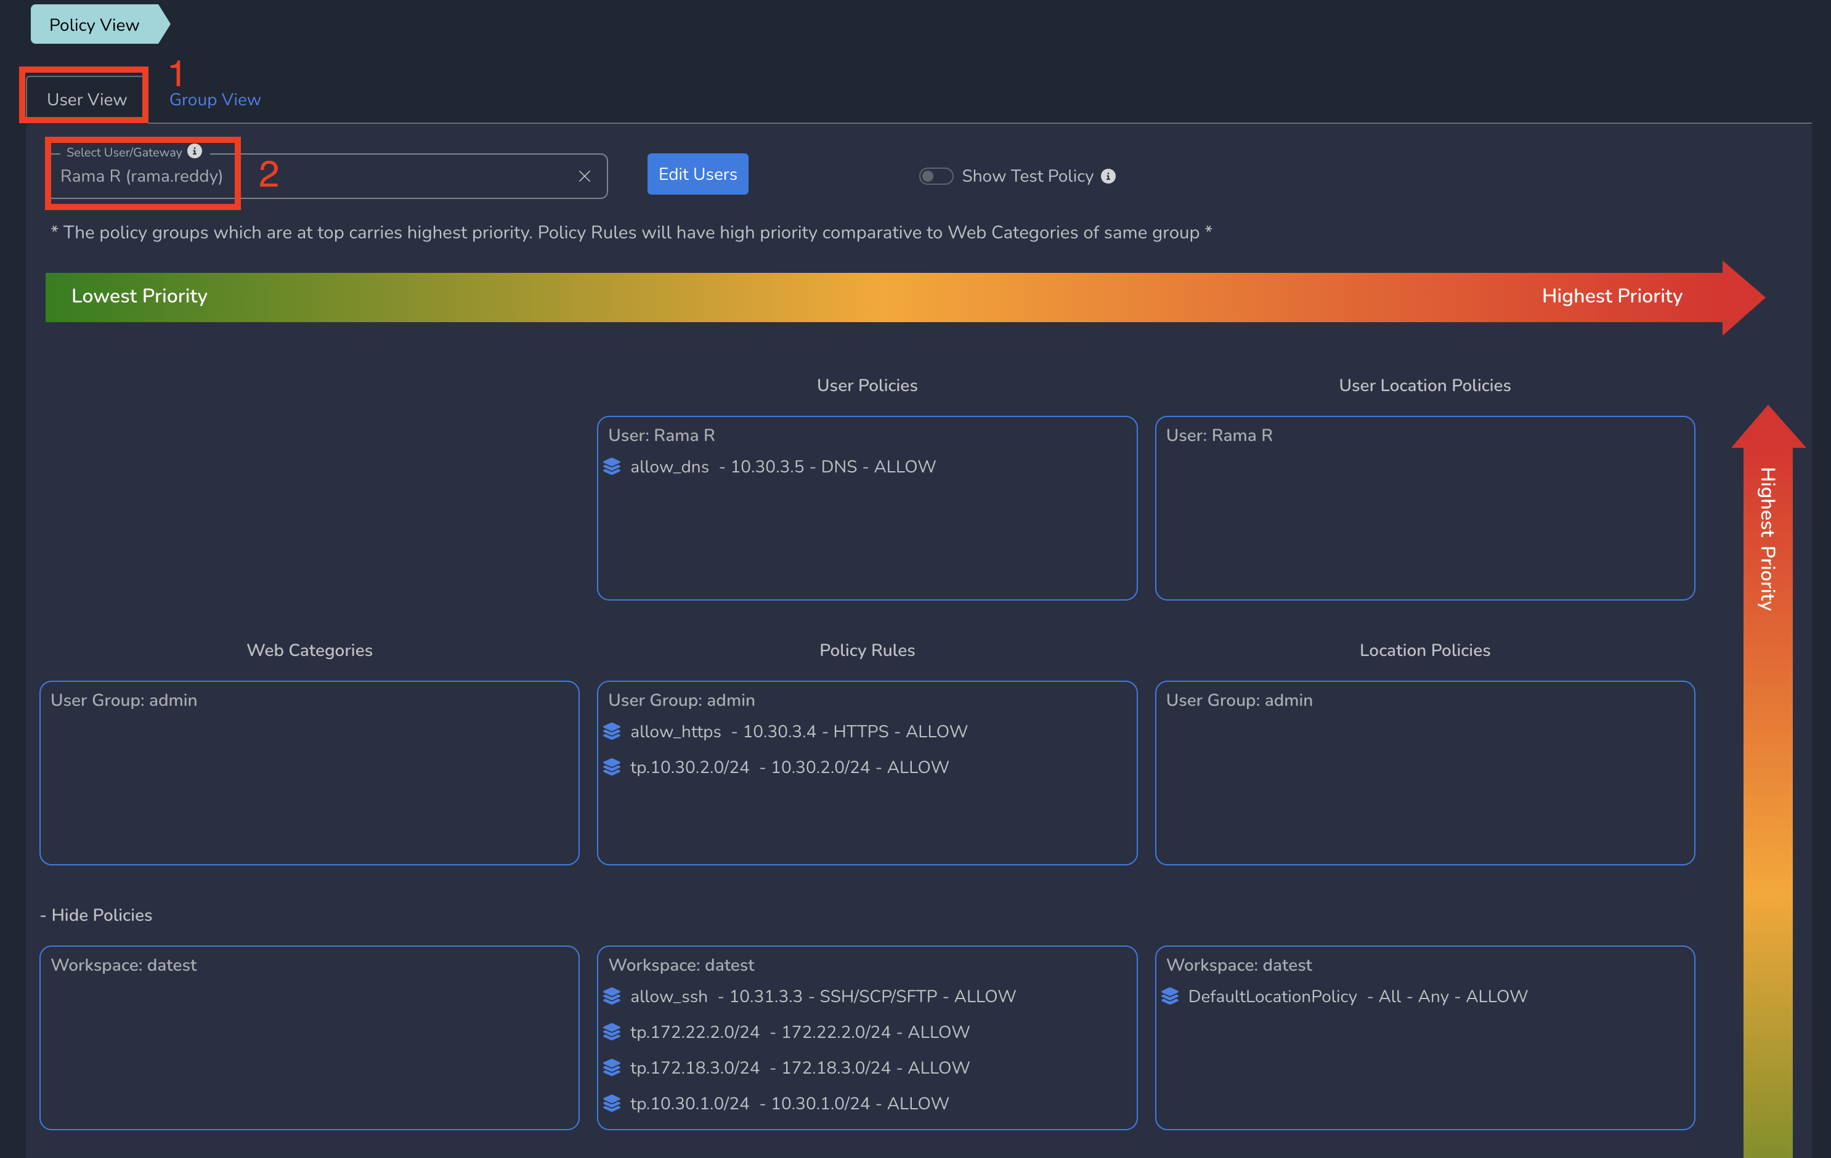
Task: Click the layers icon next to tp.172.18.3.0/24
Action: [x=612, y=1067]
